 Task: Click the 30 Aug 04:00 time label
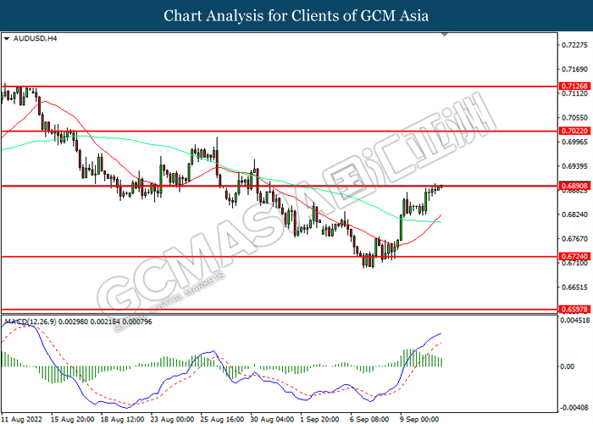click(272, 420)
